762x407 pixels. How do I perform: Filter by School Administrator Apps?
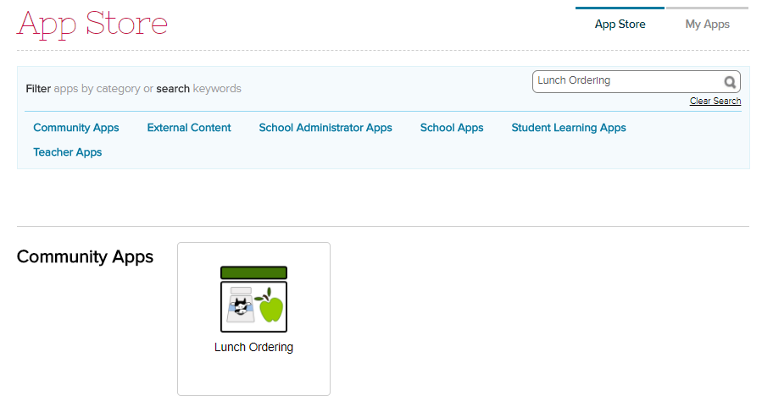325,128
